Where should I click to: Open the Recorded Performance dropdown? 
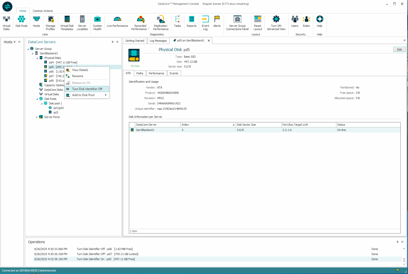(x=148, y=29)
